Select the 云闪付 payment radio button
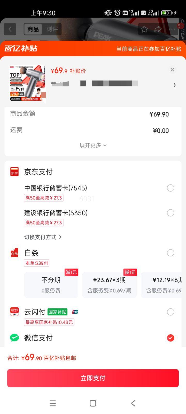Image resolution: width=186 pixels, height=414 pixels. tap(171, 312)
